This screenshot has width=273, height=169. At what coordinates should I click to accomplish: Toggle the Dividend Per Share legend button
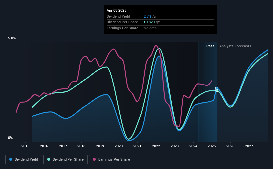click(66, 160)
